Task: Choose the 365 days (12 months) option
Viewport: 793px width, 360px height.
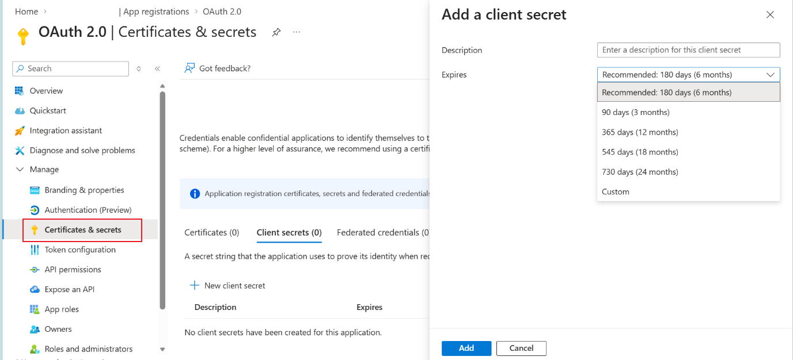Action: click(688, 132)
